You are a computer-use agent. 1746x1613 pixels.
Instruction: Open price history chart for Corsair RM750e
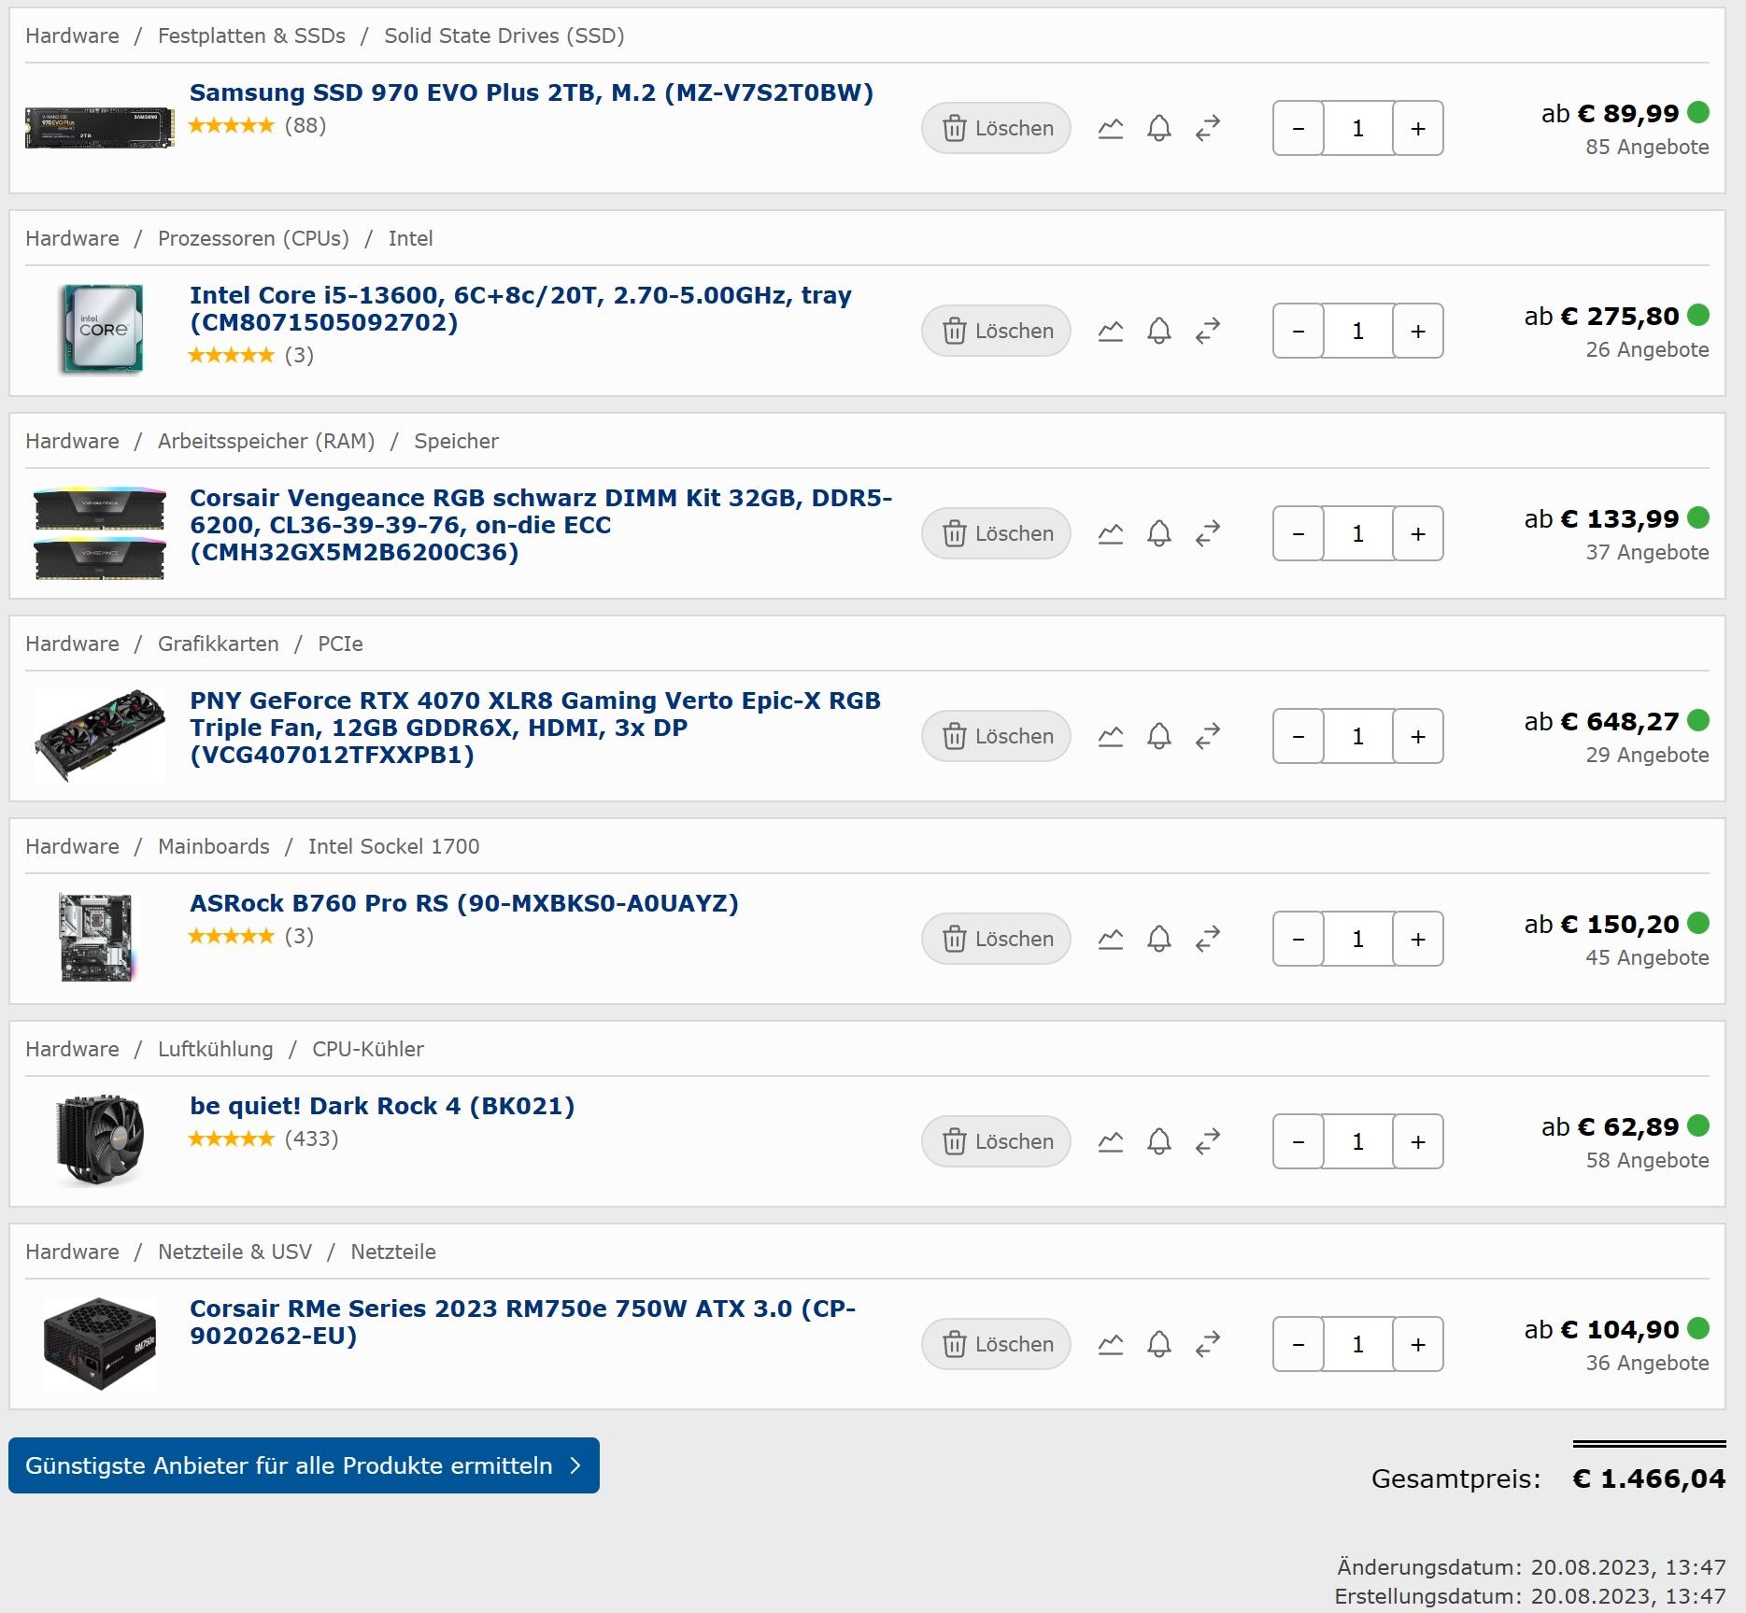(x=1110, y=1344)
